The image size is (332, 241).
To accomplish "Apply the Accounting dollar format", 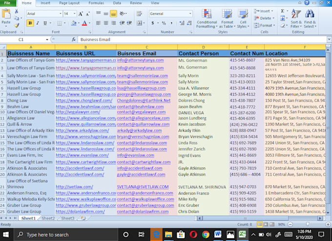I will (x=153, y=23).
